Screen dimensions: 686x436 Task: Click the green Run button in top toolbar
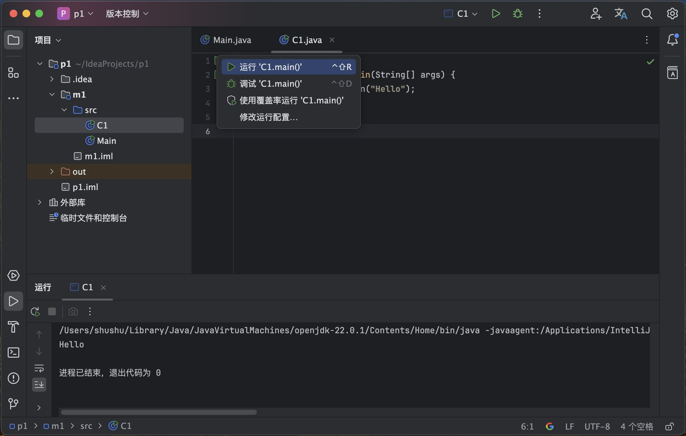[x=496, y=13]
